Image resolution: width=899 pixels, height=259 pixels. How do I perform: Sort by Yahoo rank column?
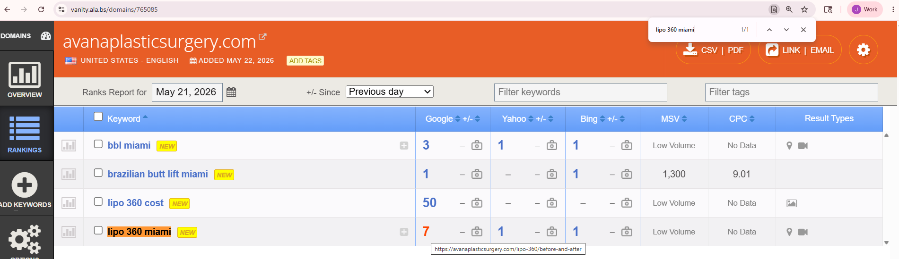pyautogui.click(x=517, y=119)
